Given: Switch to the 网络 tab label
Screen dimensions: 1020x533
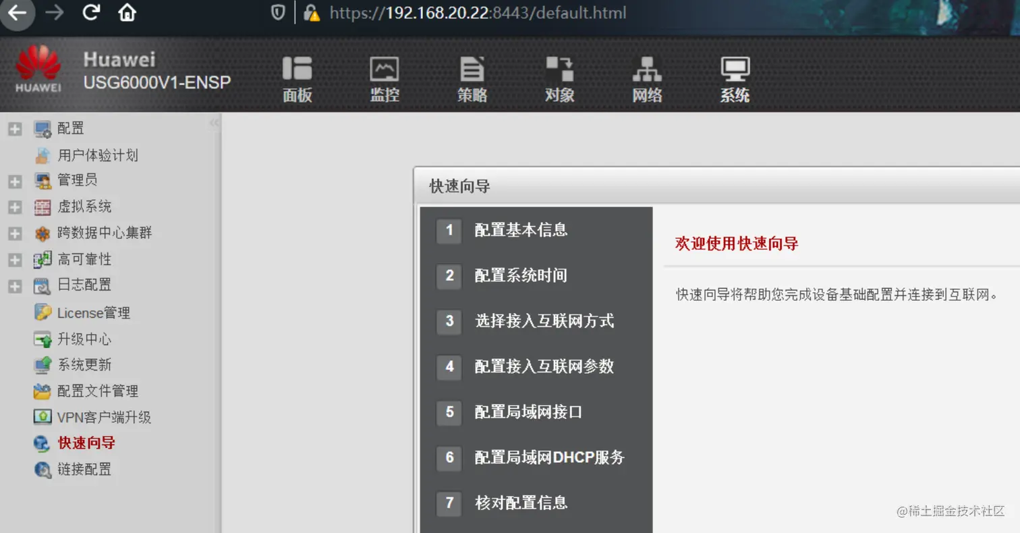Looking at the screenshot, I should point(647,95).
